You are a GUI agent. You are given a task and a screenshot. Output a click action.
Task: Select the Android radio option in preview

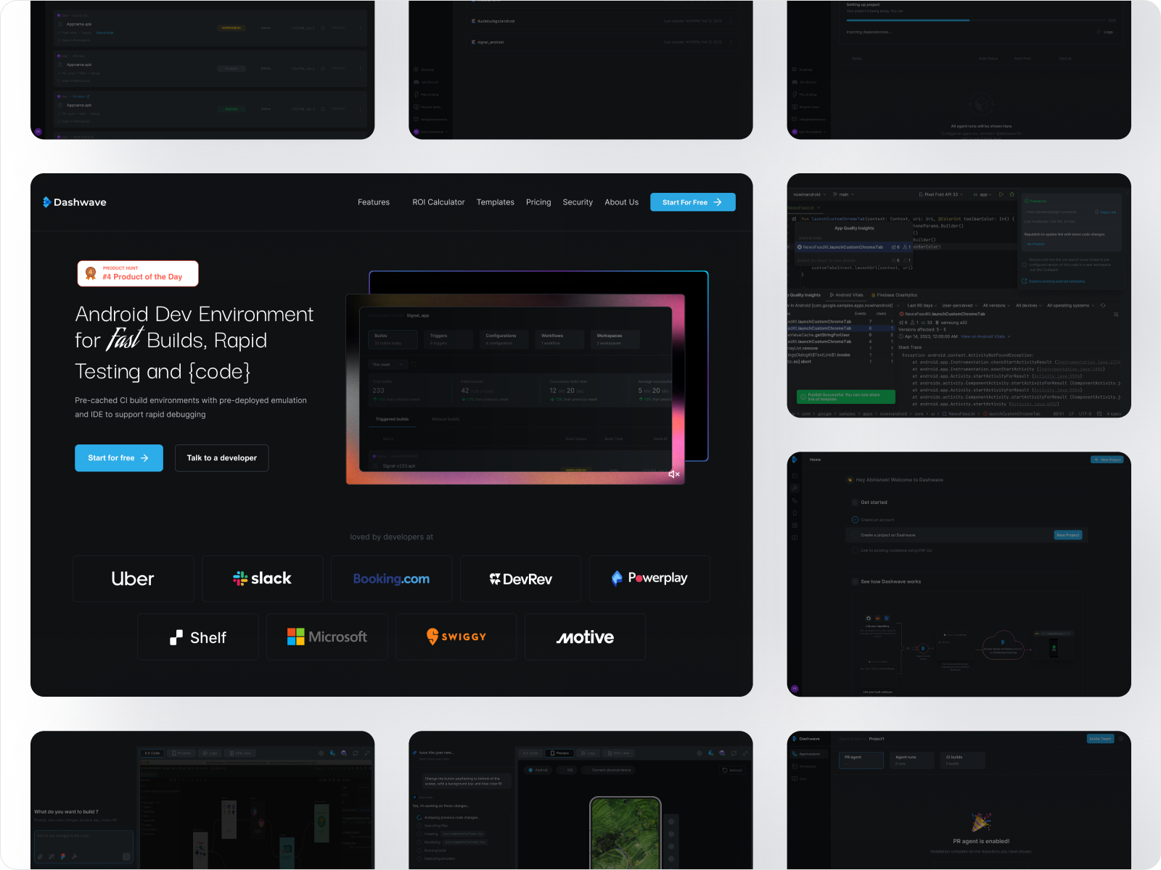[x=531, y=770]
